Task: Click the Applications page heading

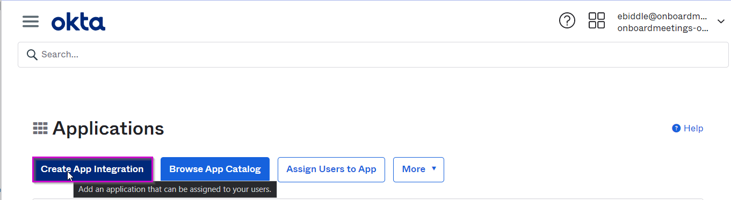Action: pyautogui.click(x=108, y=128)
